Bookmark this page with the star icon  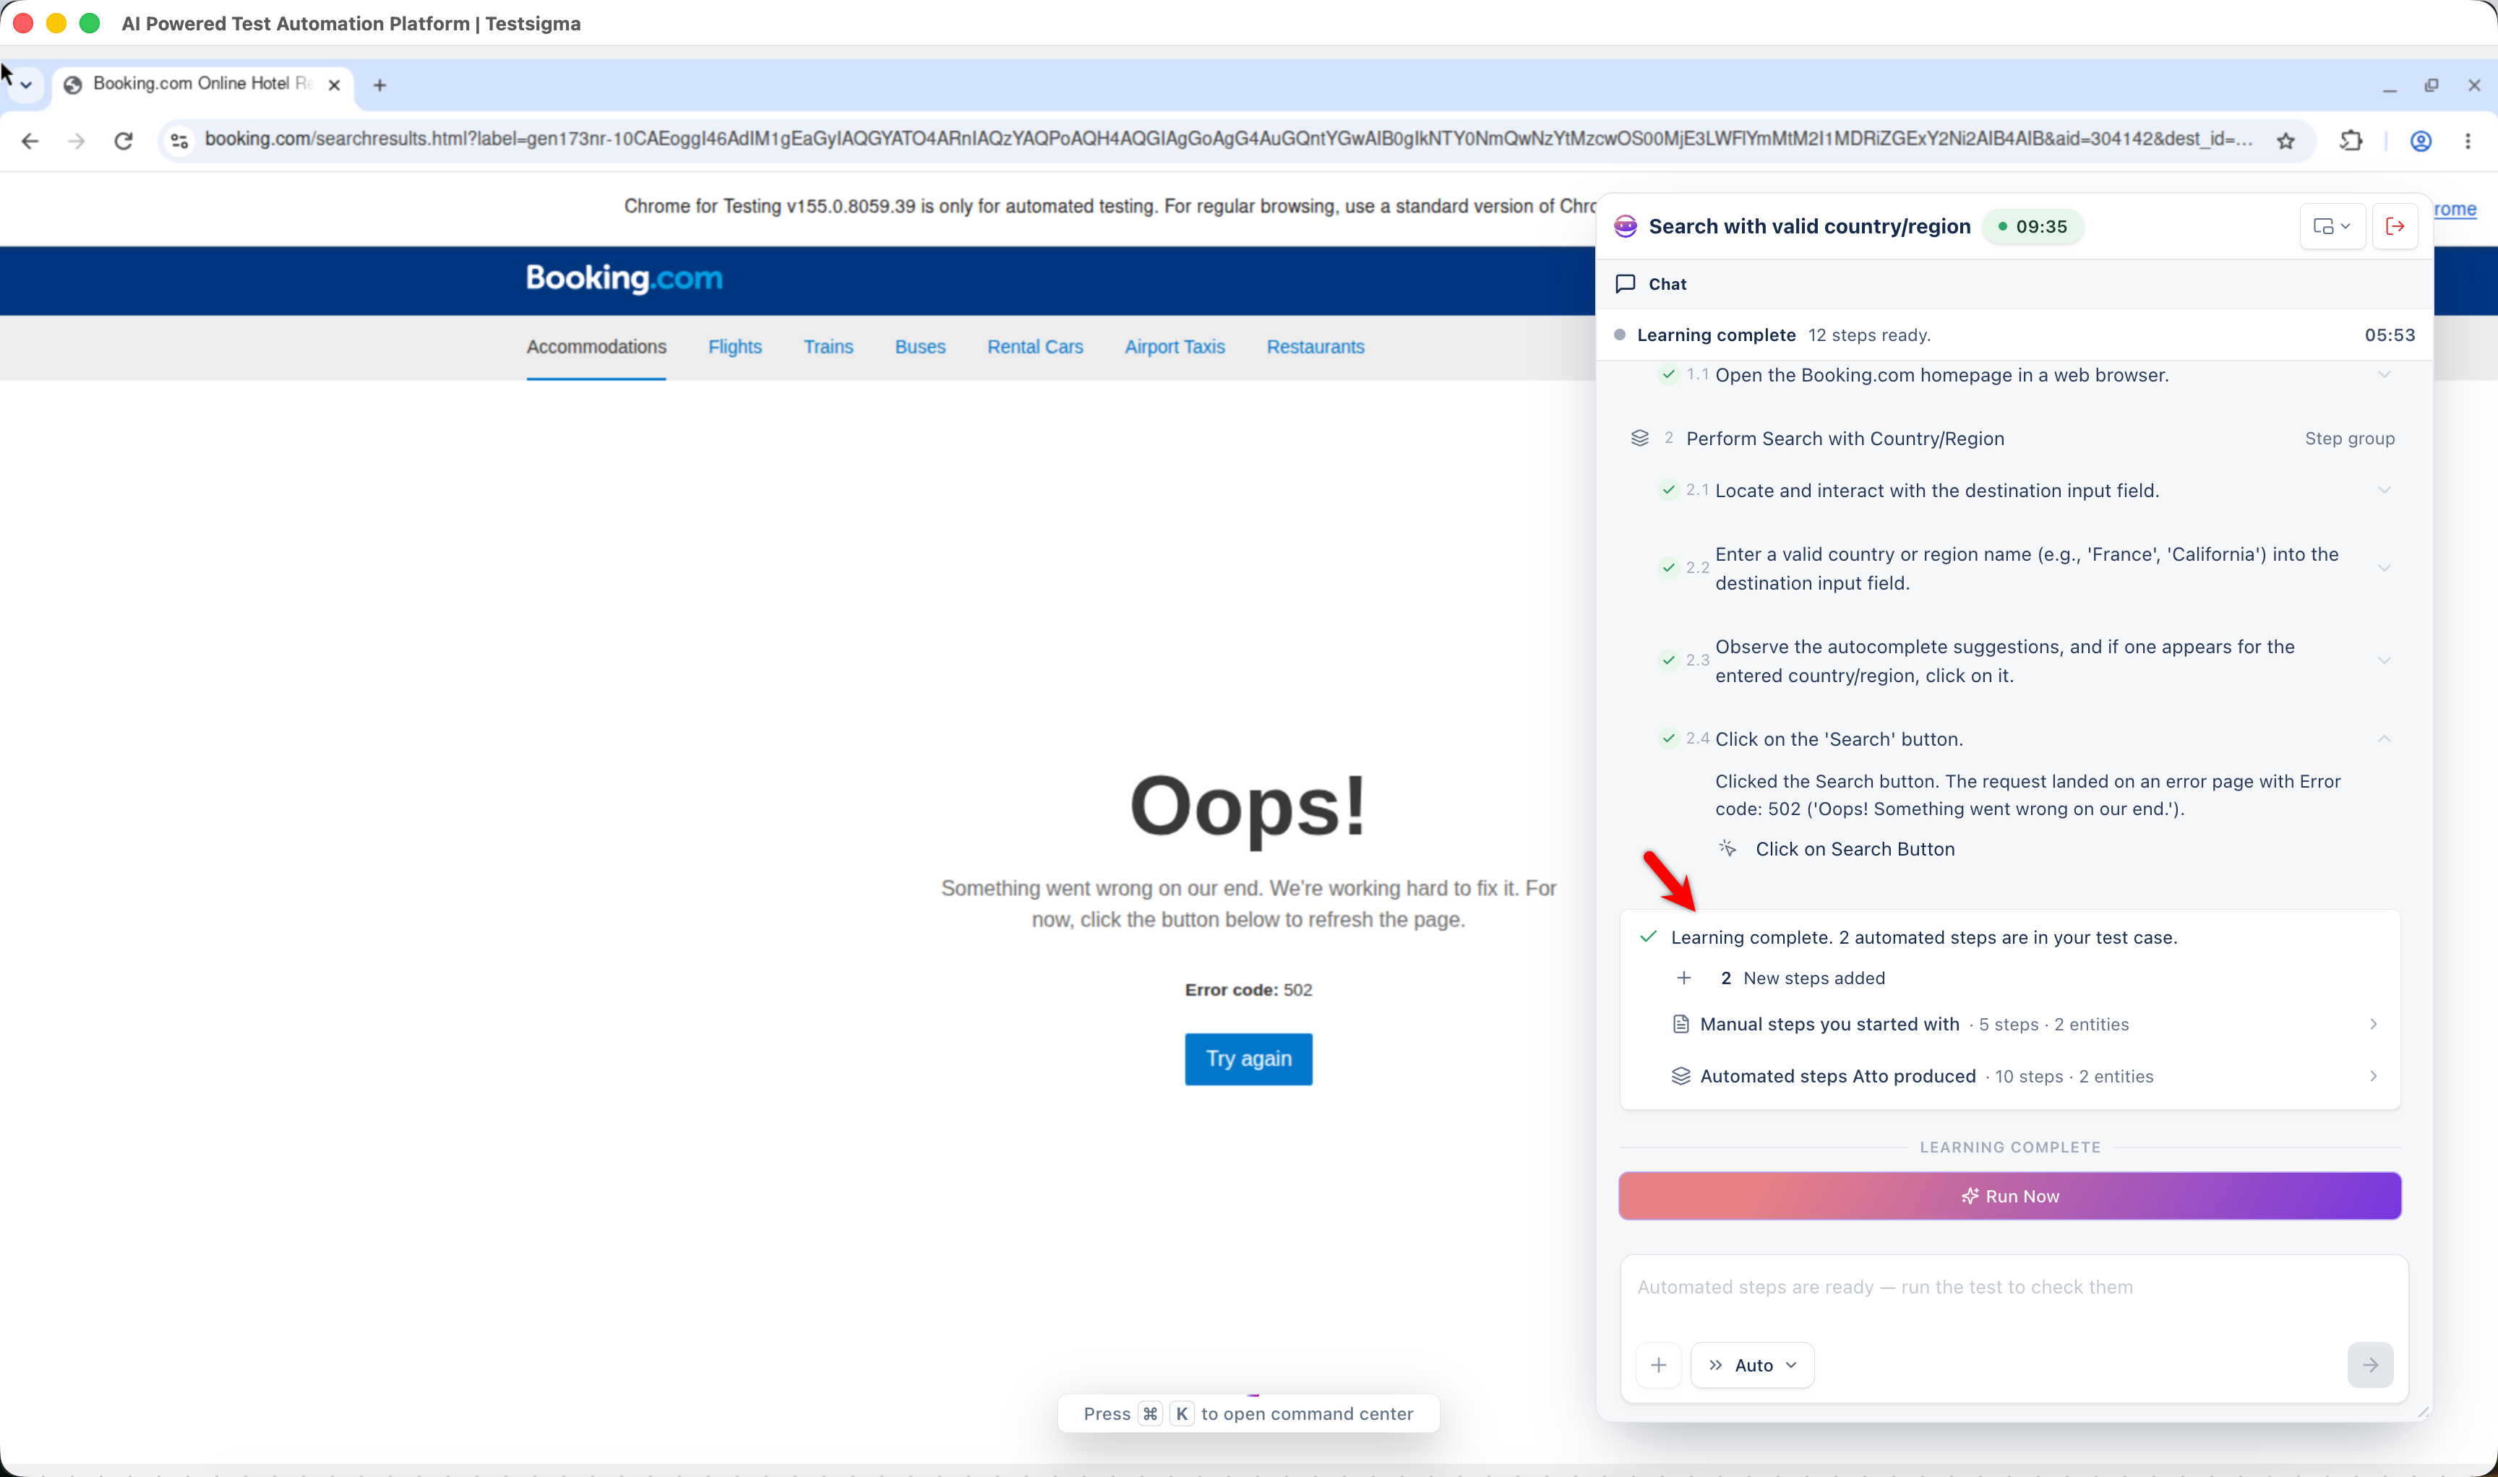click(2286, 140)
